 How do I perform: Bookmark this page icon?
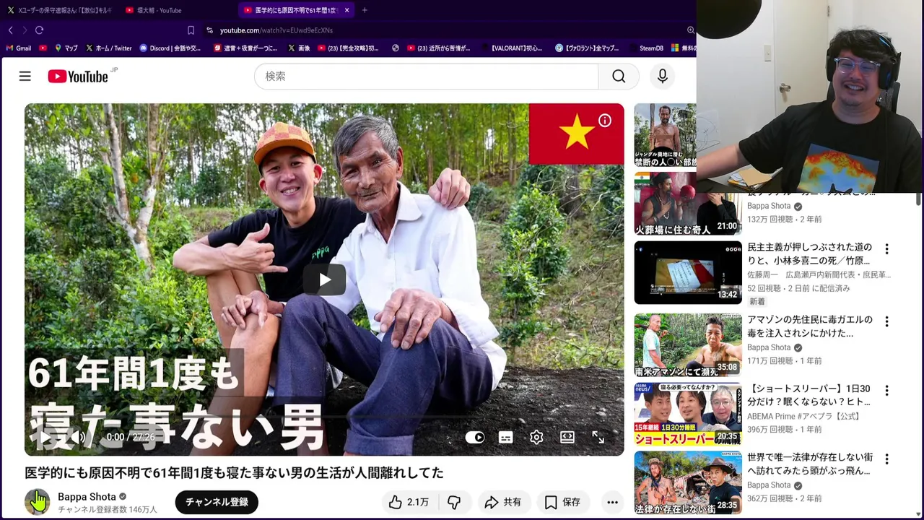pyautogui.click(x=191, y=30)
